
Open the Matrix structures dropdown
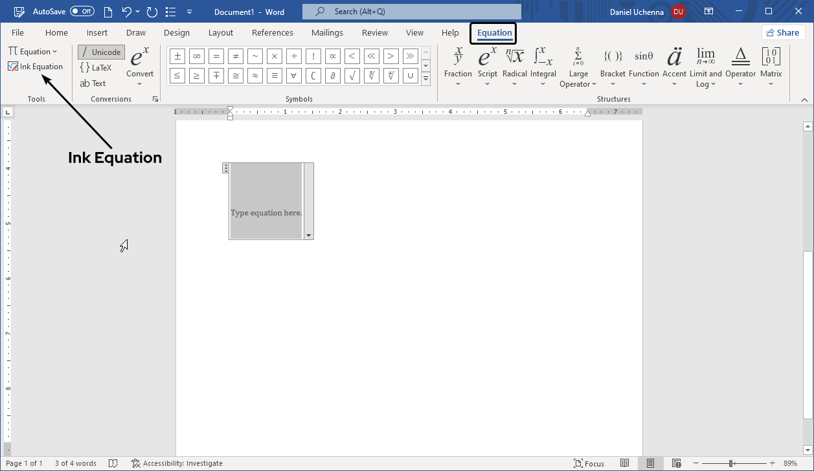coord(771,66)
